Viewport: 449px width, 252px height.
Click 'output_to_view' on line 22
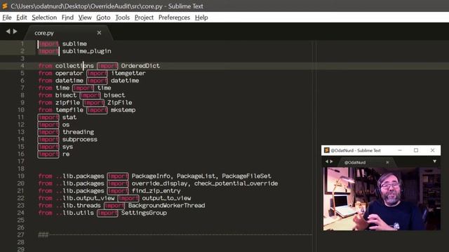click(166, 198)
